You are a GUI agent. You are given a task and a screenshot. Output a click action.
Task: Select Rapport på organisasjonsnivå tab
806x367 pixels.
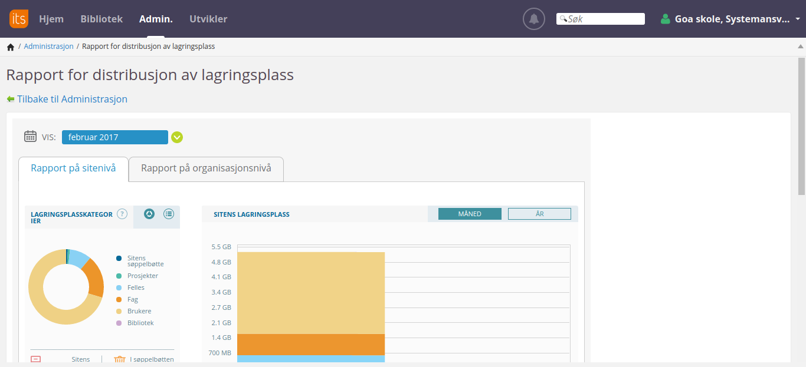pyautogui.click(x=206, y=168)
